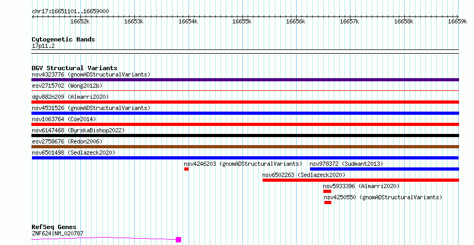Image resolution: width=474 pixels, height=245 pixels.
Task: Click the 16659k ruler position
Action: pos(457,21)
